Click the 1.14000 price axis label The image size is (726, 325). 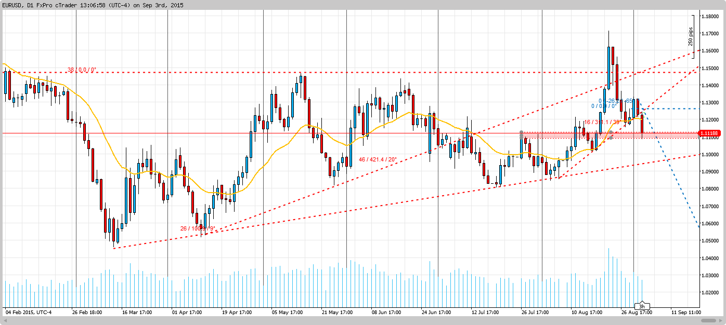(710, 85)
